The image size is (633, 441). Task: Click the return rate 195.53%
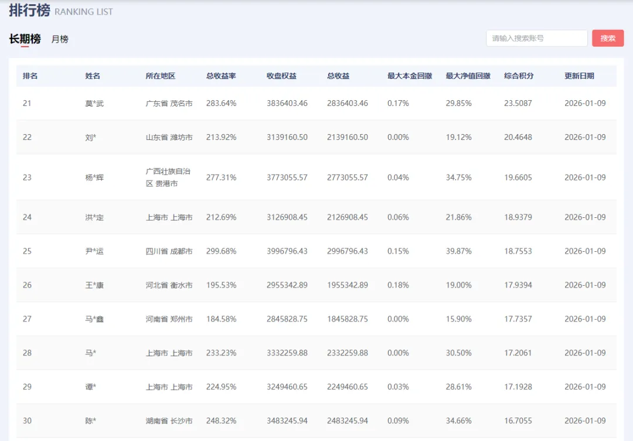221,285
